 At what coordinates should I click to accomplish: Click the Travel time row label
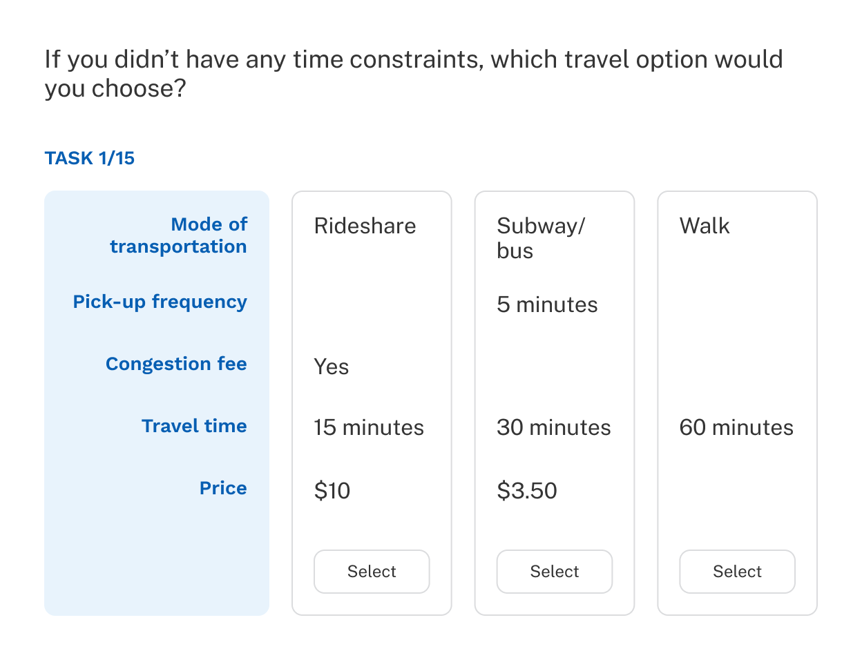[194, 426]
